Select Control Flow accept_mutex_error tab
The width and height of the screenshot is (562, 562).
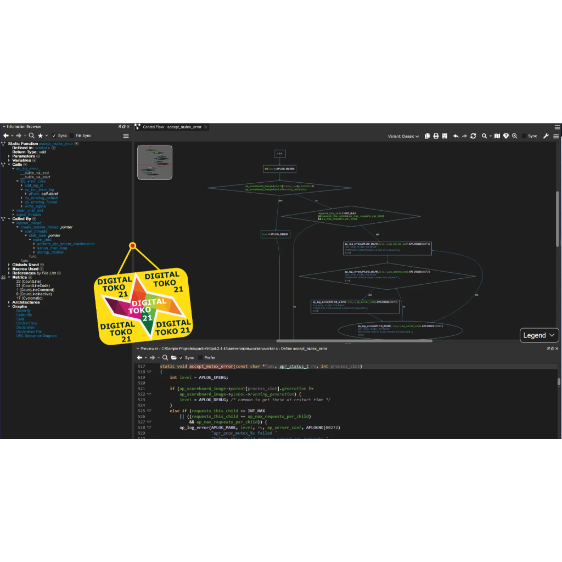tap(172, 127)
